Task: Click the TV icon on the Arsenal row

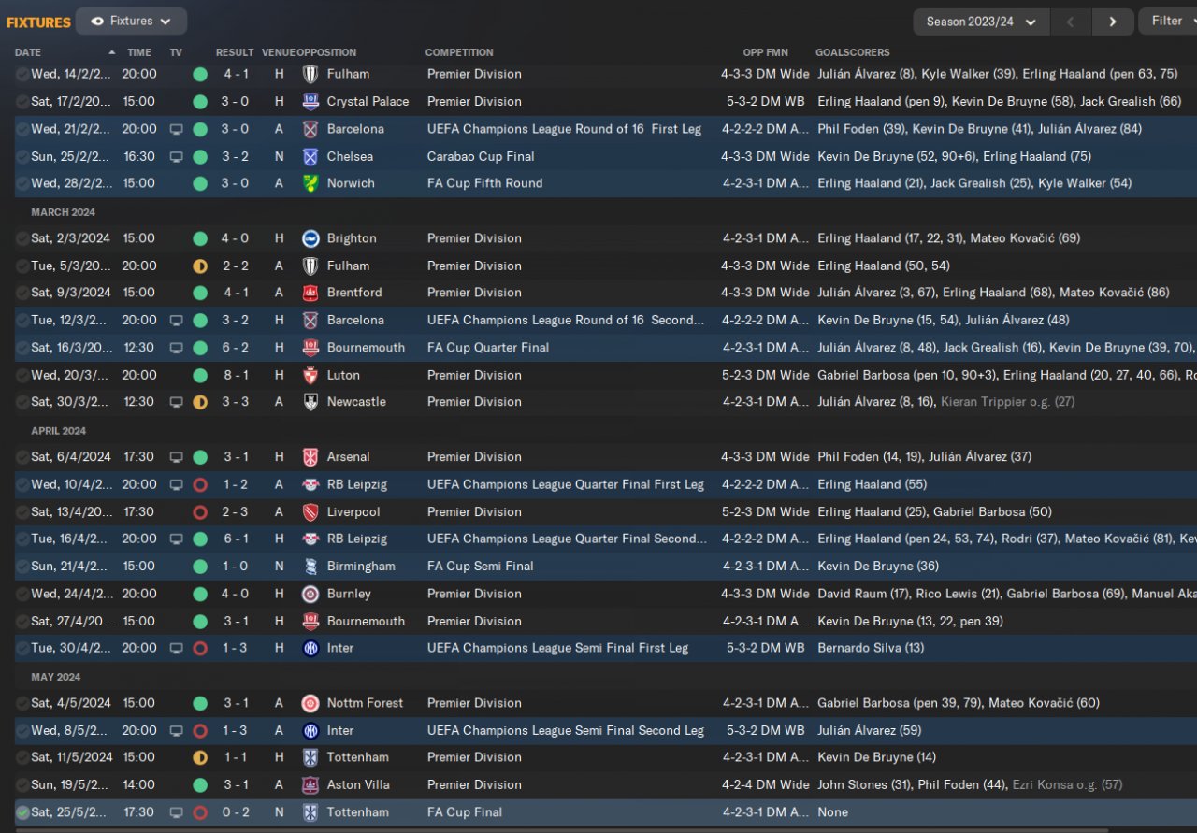Action: click(176, 457)
